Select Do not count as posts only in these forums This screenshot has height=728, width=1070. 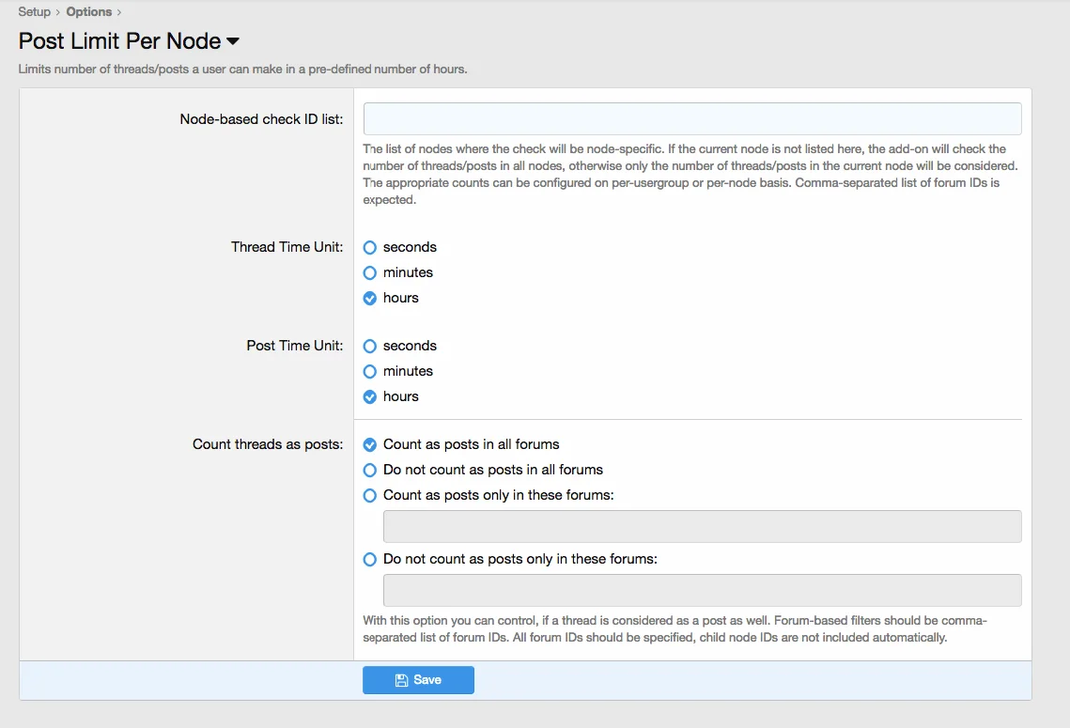click(x=370, y=559)
